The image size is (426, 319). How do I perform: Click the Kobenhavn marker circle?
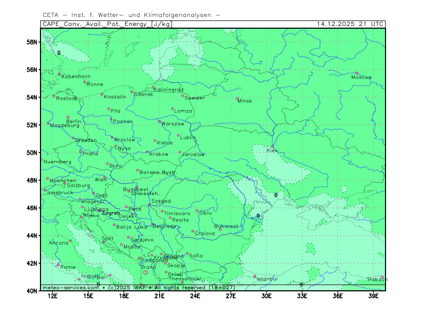[59, 74]
